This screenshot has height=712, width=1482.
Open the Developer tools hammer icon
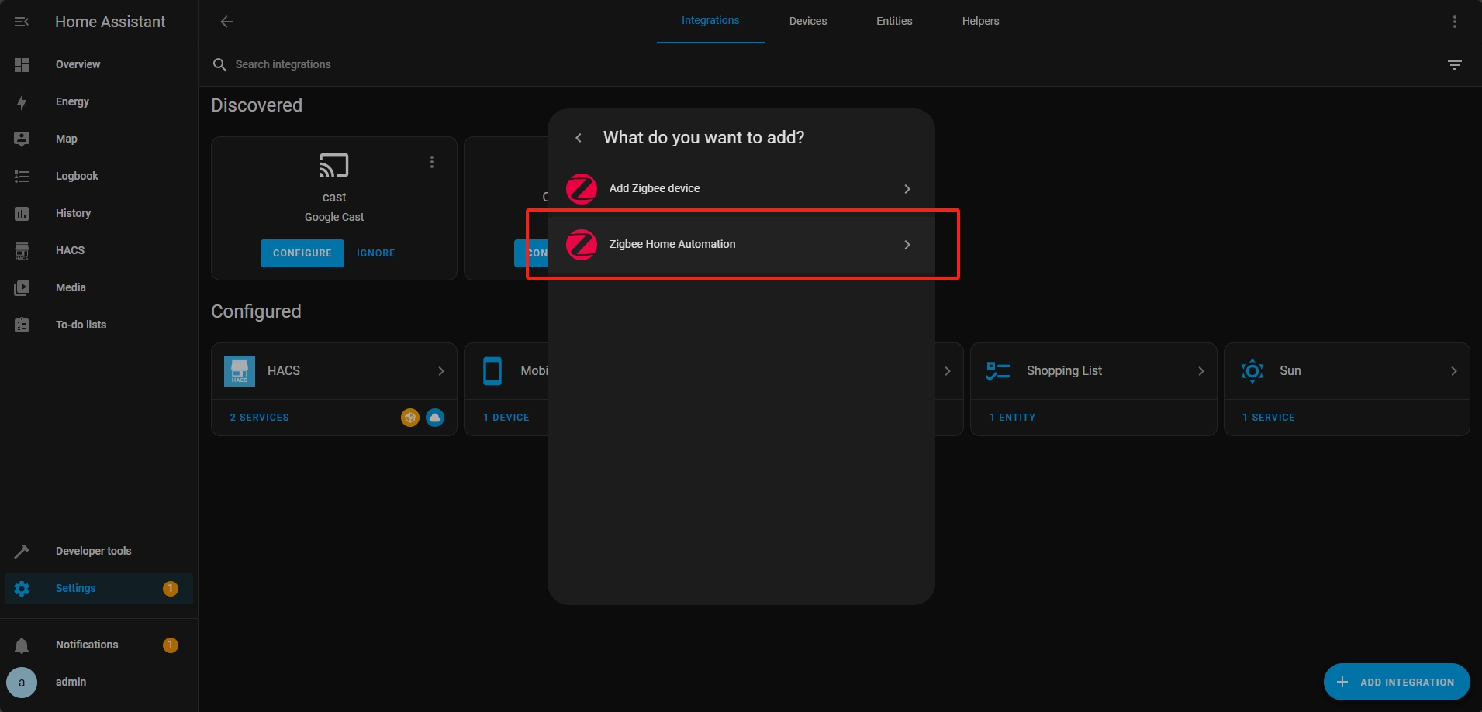click(x=22, y=551)
